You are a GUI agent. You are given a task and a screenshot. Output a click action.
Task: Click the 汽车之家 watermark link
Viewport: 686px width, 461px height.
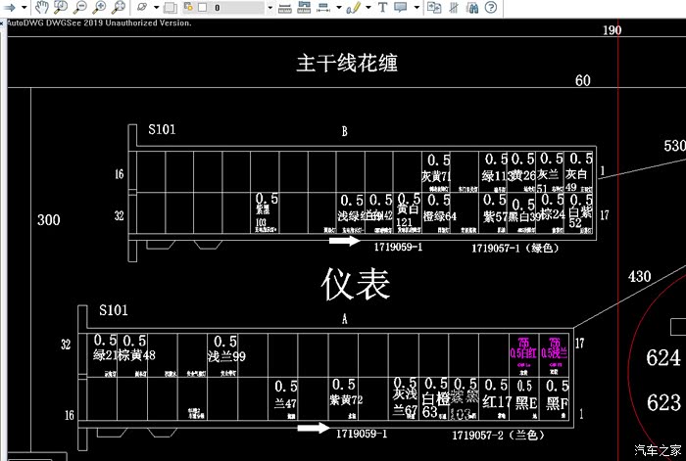657,449
